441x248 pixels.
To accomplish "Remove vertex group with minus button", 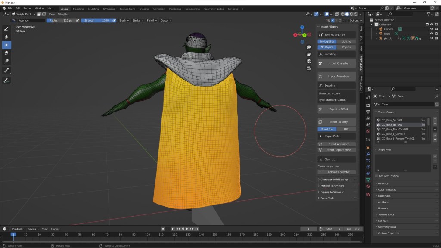I will point(435,124).
